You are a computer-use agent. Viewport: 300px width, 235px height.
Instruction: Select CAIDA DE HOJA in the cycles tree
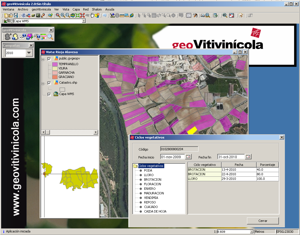[x=155, y=211]
